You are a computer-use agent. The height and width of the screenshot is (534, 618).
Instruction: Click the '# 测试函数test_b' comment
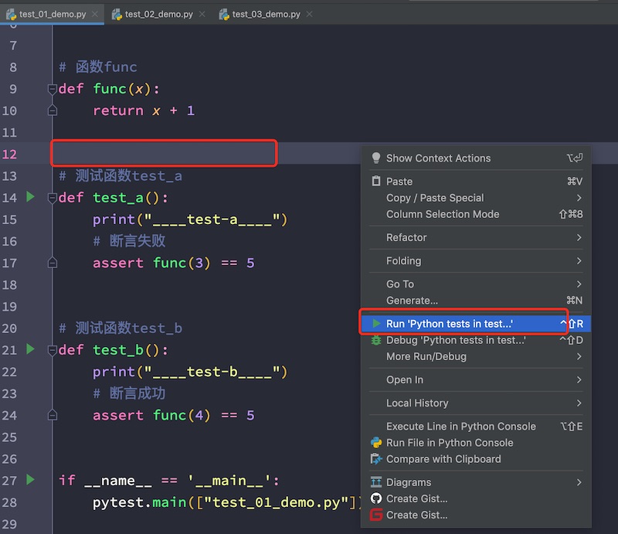[x=121, y=328]
